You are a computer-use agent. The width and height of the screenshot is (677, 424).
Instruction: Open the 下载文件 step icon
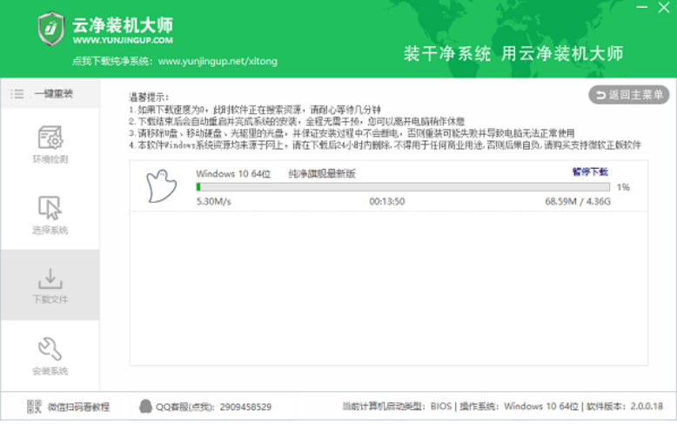point(50,279)
